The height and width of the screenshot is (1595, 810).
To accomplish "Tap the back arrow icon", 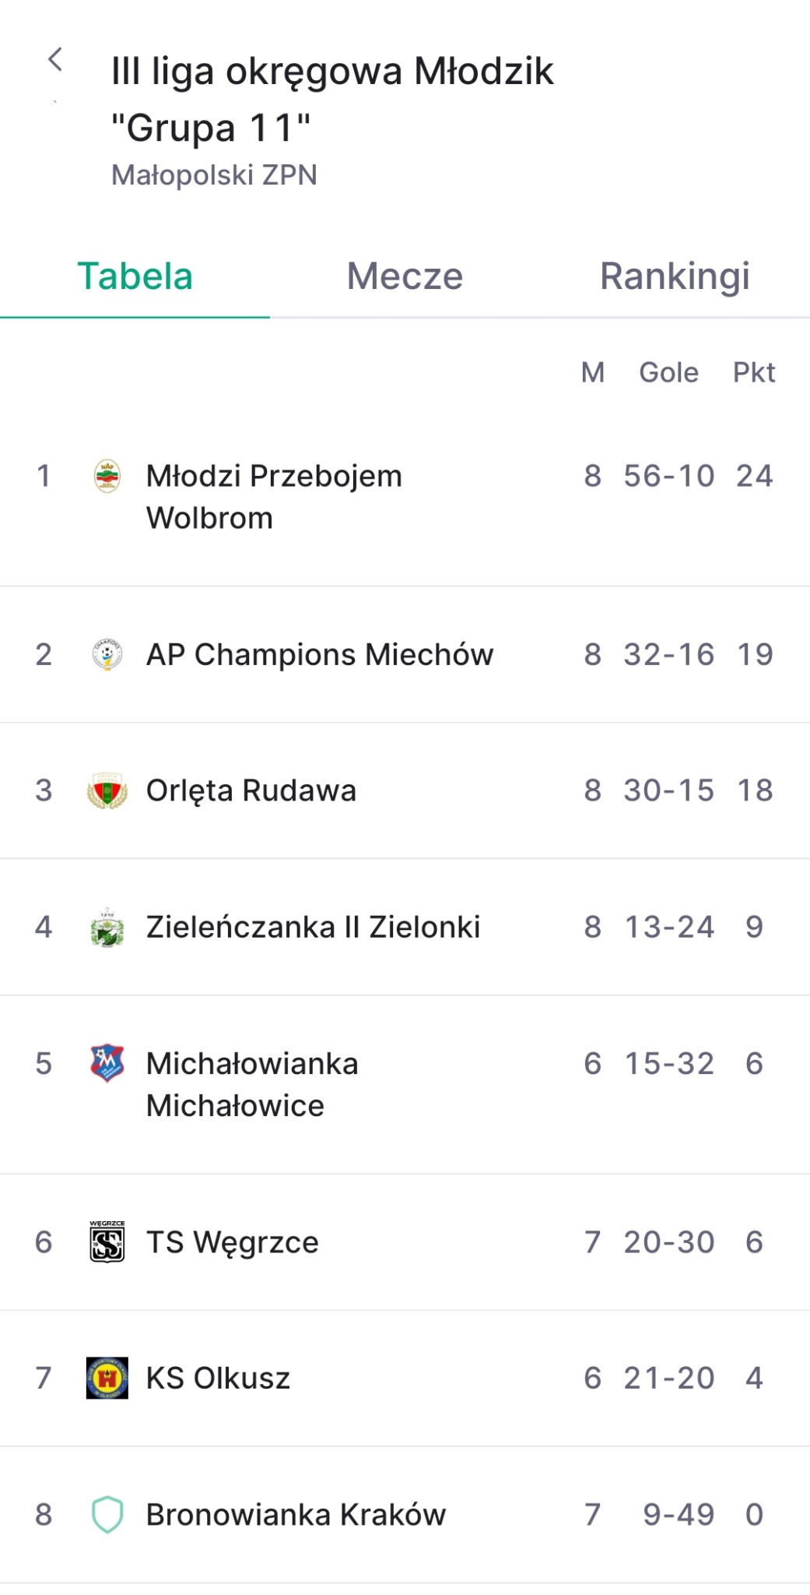I will point(55,59).
